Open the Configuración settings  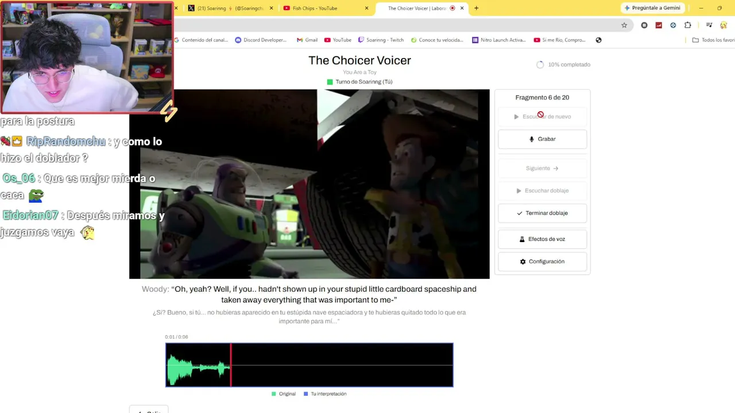click(x=542, y=262)
